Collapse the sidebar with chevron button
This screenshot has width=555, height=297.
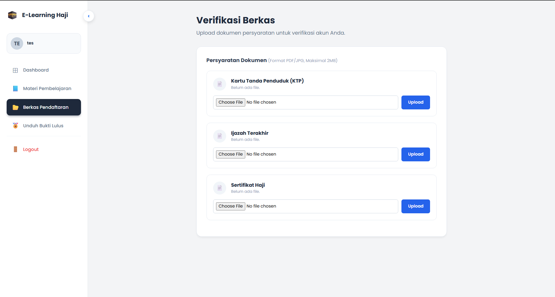pyautogui.click(x=89, y=16)
